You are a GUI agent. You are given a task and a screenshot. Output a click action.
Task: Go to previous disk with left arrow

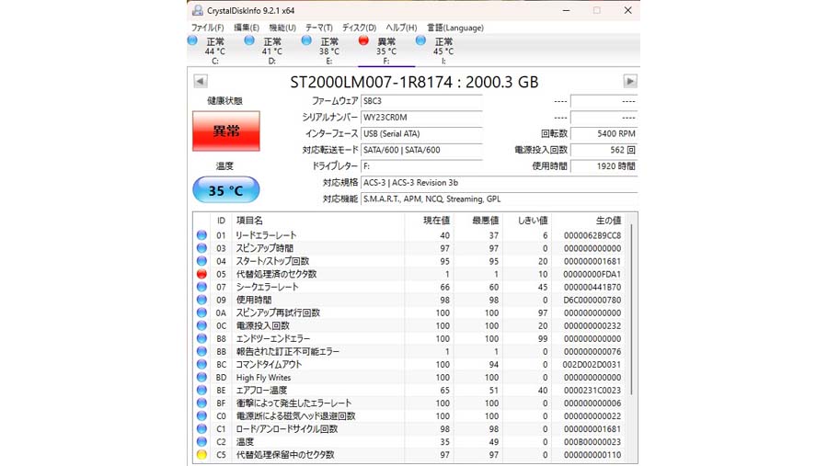pos(200,81)
